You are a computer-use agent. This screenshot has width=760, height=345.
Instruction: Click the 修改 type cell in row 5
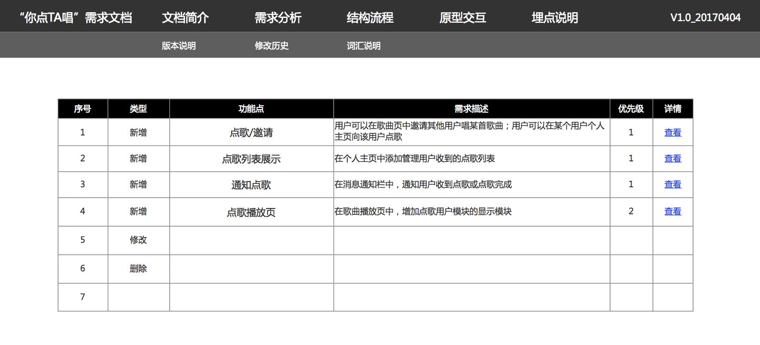[139, 240]
